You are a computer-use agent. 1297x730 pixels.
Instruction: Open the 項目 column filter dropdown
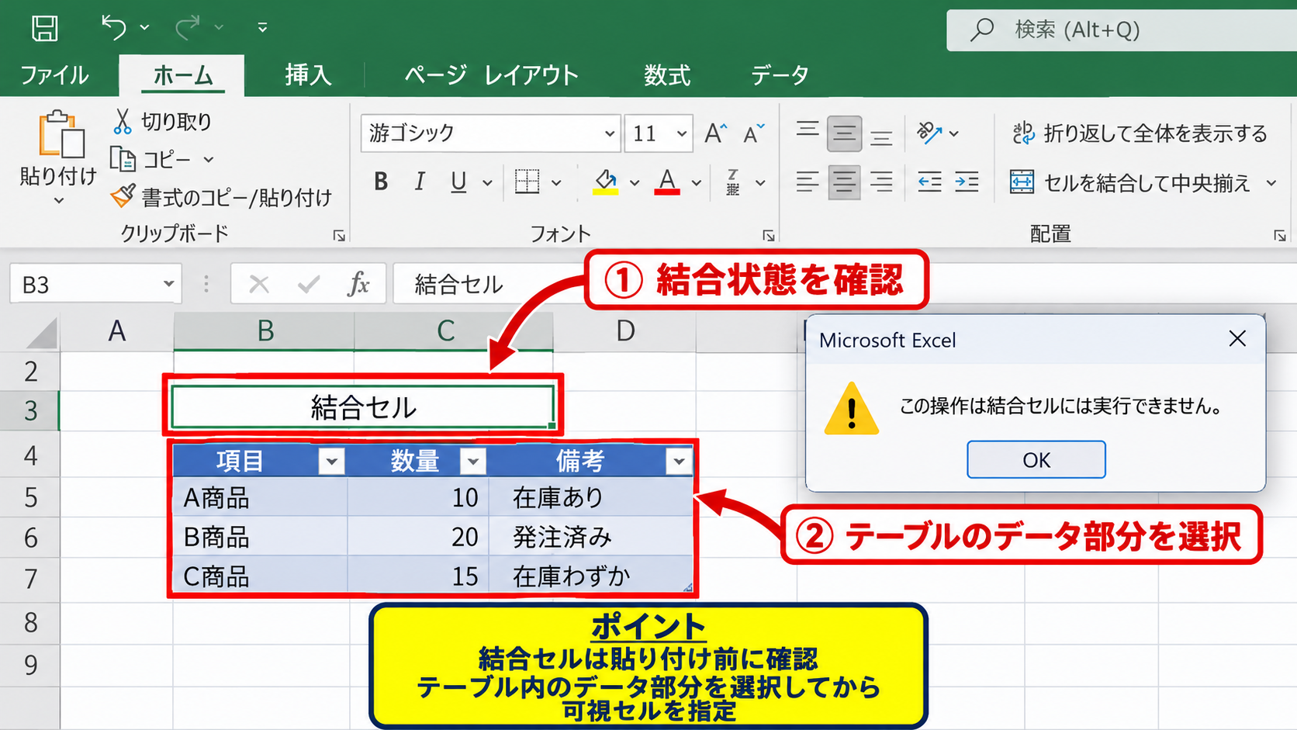(331, 461)
